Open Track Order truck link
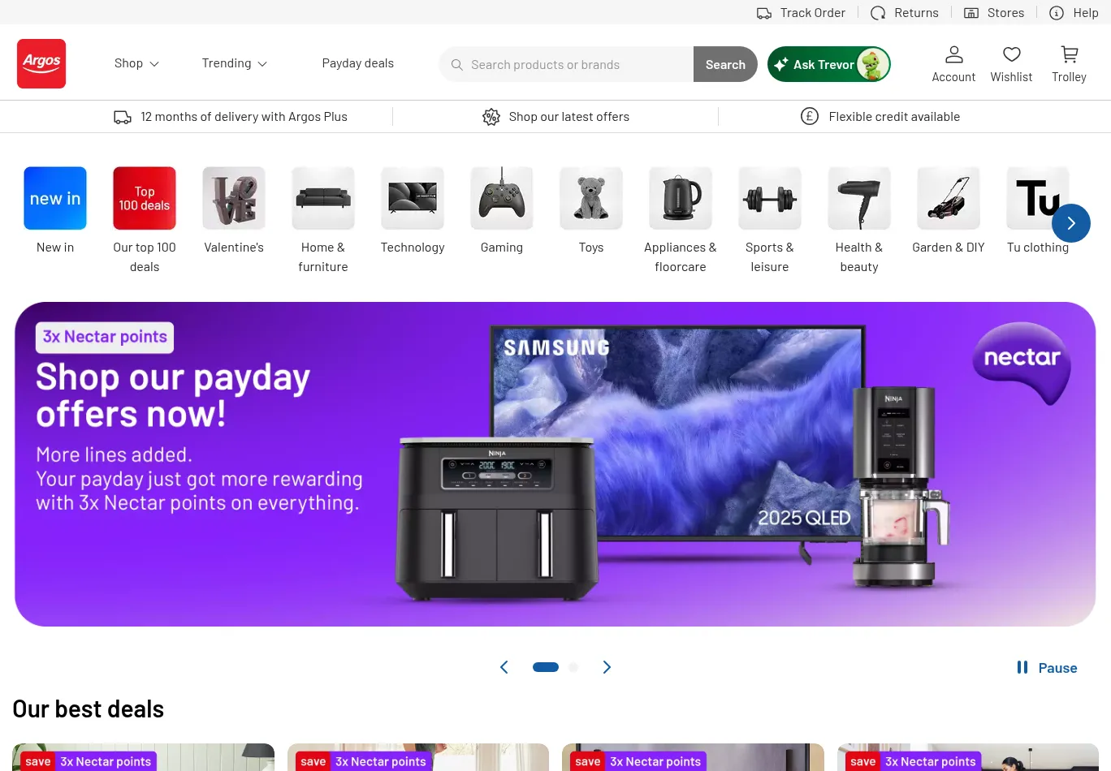Screen dimensions: 1111x771 [801, 13]
